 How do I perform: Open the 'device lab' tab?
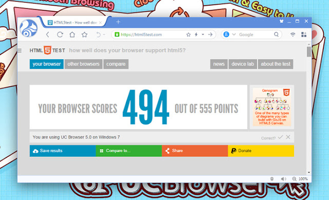tap(243, 64)
